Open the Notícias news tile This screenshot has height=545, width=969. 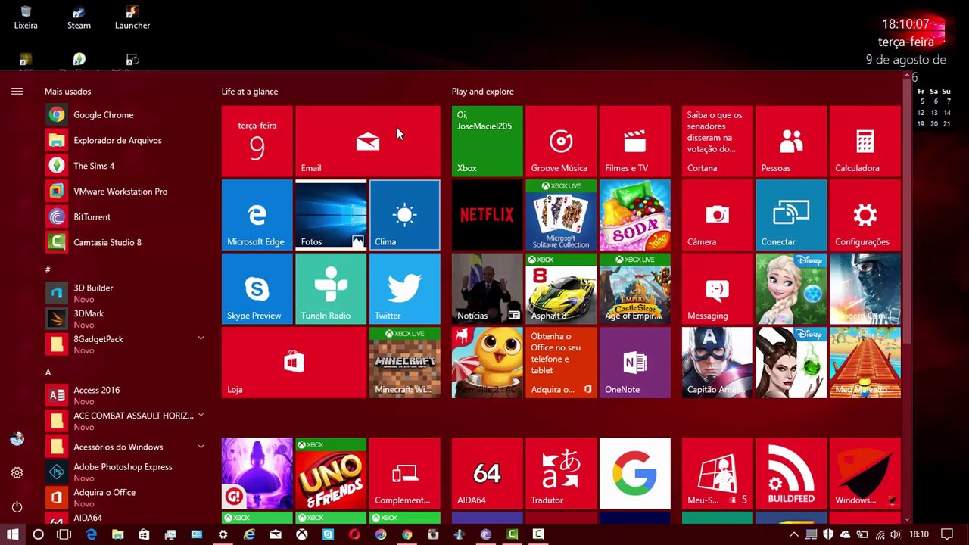487,288
